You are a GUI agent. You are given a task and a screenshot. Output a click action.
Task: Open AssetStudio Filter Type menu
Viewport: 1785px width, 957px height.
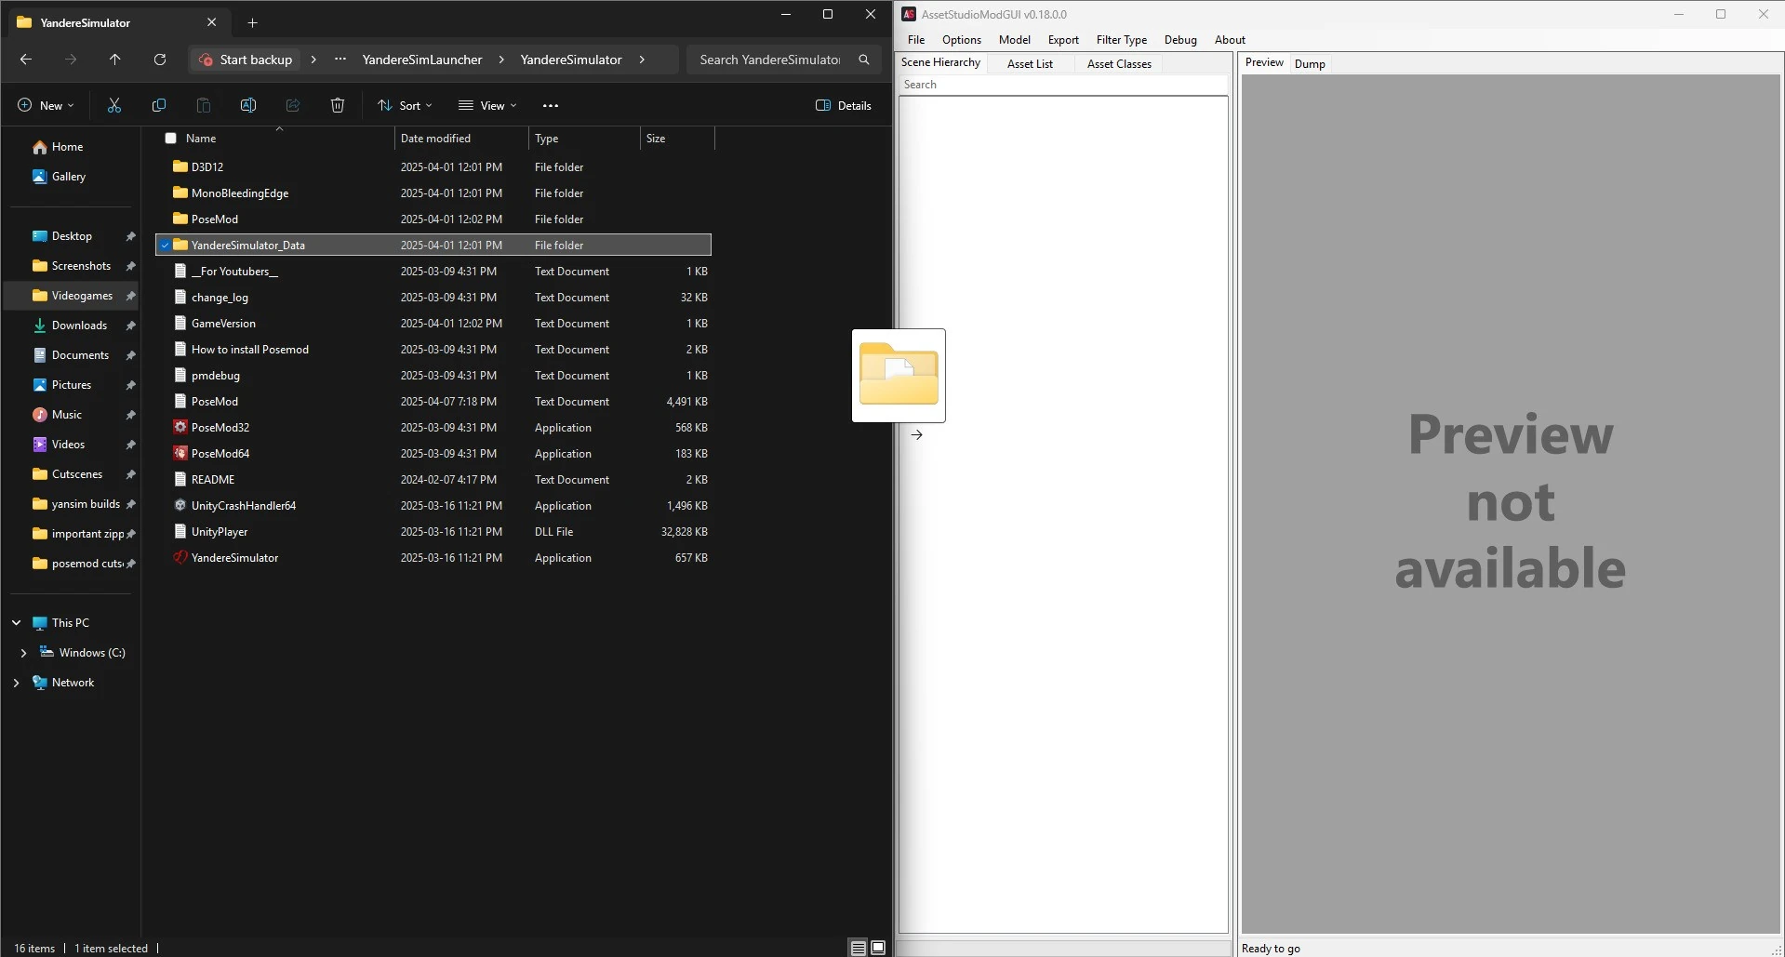point(1122,40)
